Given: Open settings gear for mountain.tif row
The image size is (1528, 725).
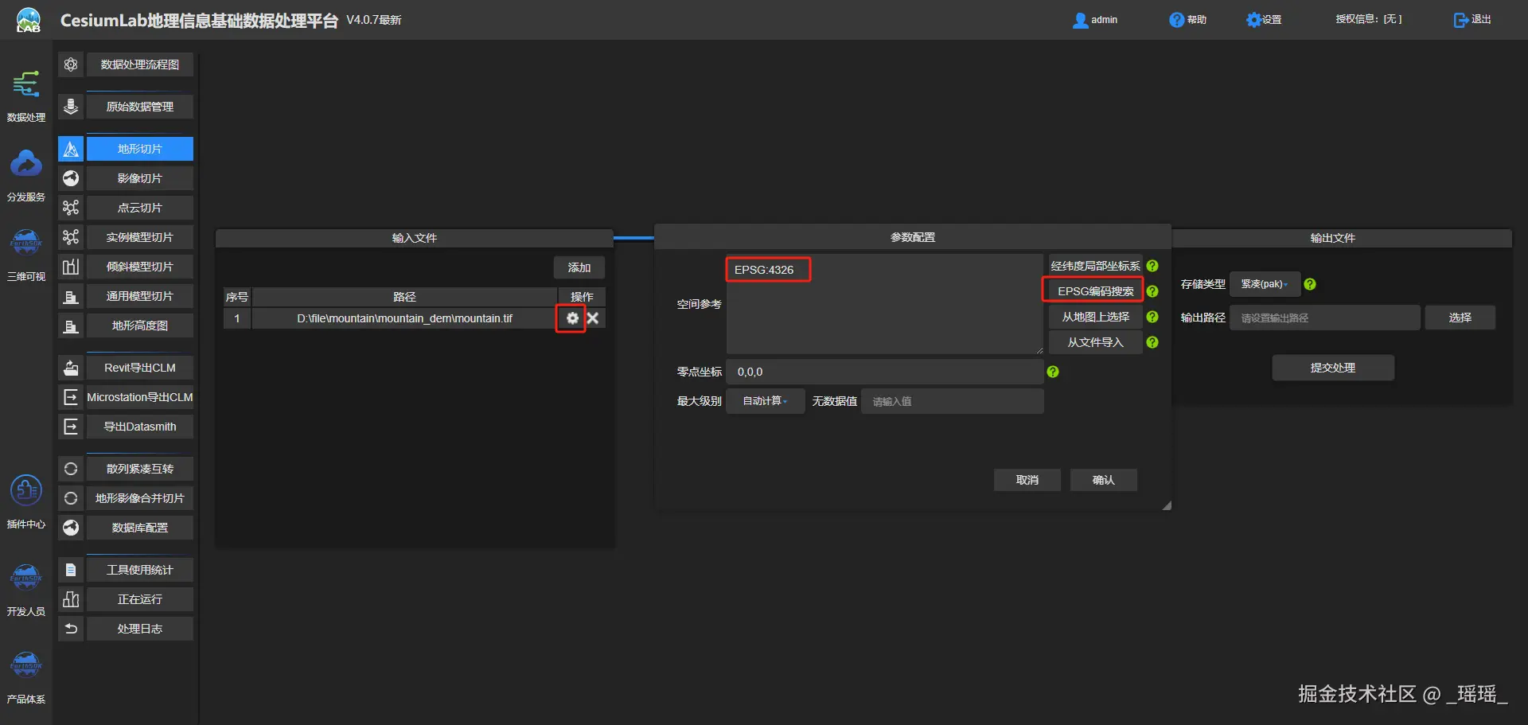Looking at the screenshot, I should pyautogui.click(x=572, y=318).
